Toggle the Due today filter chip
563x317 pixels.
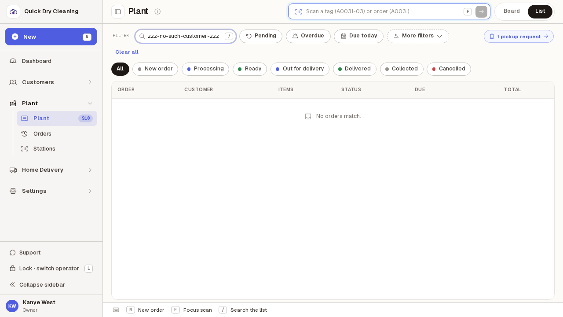(358, 36)
